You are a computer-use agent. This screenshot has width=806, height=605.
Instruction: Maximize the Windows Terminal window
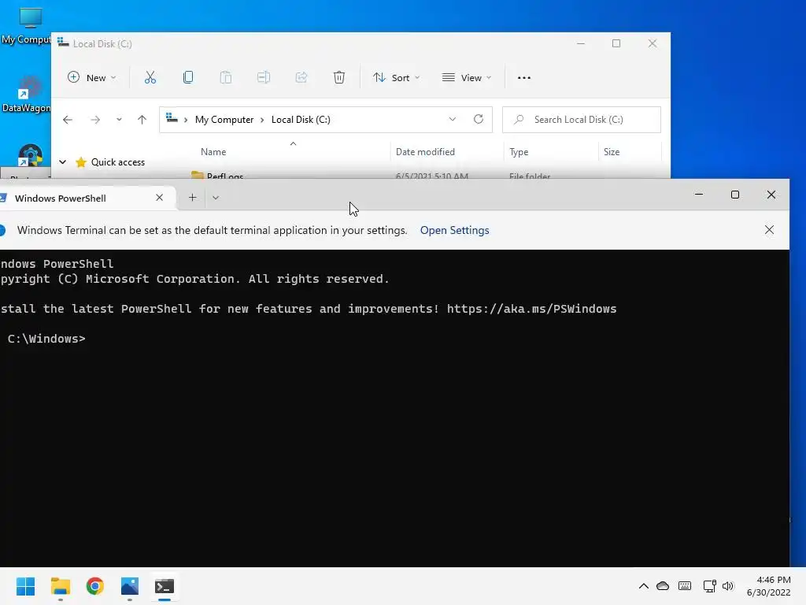(735, 195)
